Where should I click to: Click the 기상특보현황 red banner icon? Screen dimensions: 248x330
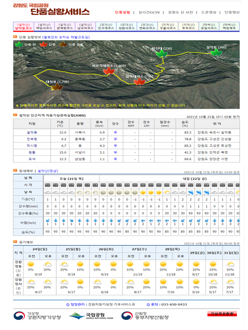tap(222, 314)
